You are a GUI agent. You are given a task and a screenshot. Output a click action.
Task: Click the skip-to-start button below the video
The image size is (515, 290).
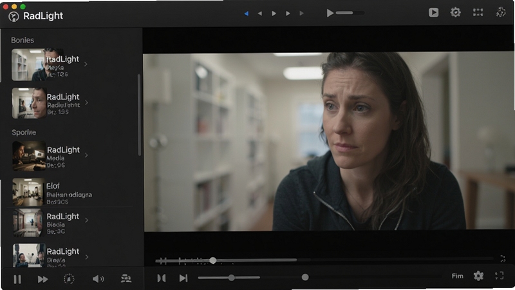162,278
